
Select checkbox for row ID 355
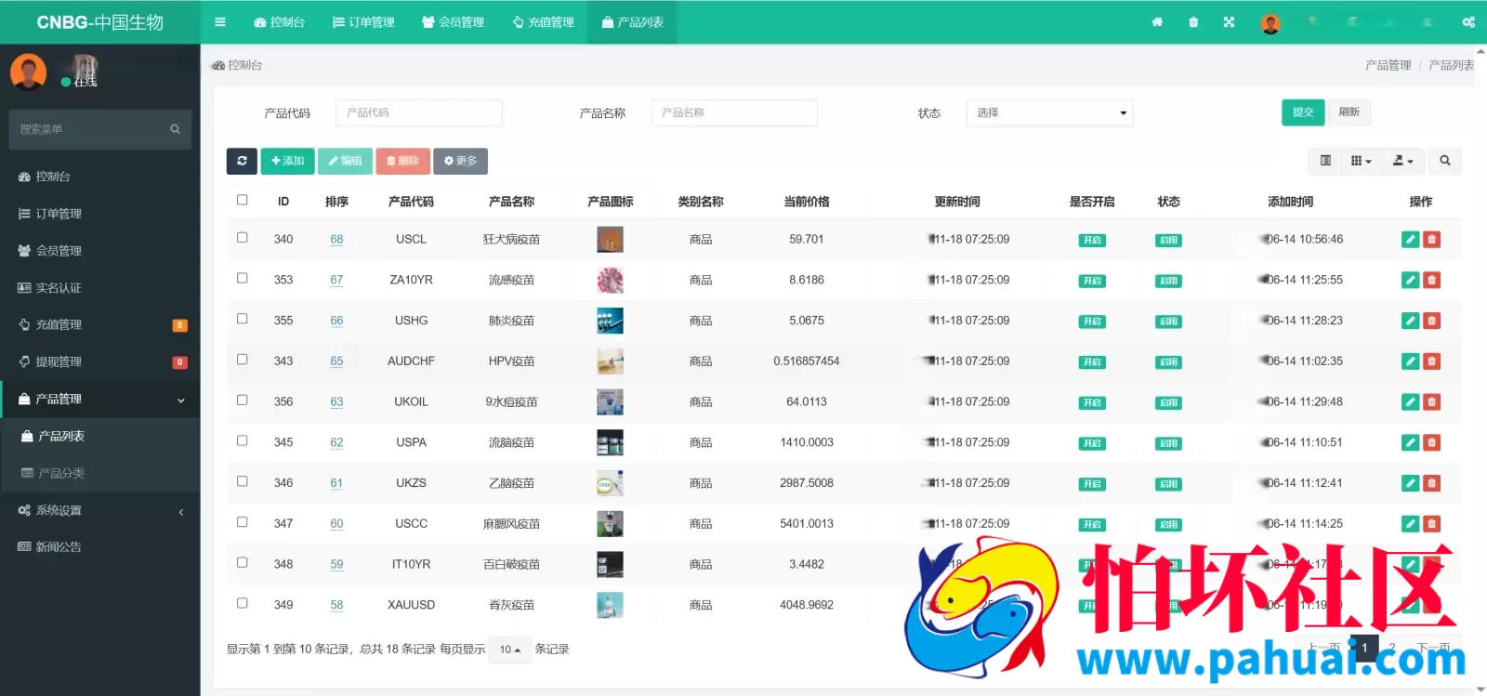coord(243,319)
